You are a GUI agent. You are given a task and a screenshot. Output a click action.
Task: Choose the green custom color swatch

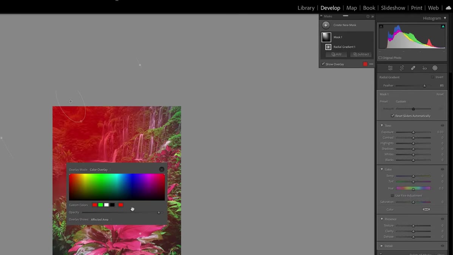[100, 205]
